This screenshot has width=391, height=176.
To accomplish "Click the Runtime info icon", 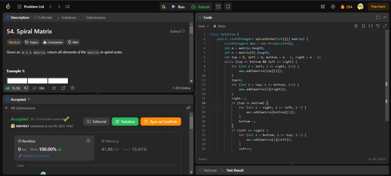I will (88, 141).
